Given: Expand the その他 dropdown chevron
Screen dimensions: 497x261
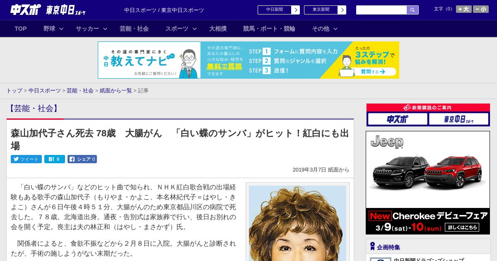Looking at the screenshot, I should [x=335, y=29].
